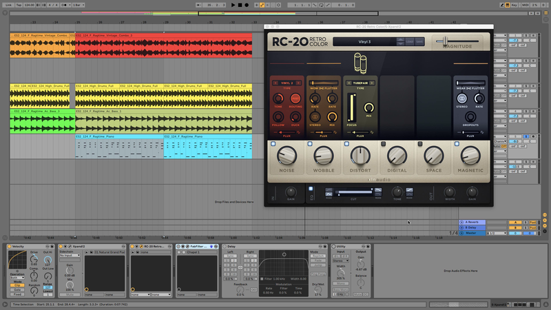Click the Tap tempo button
The height and width of the screenshot is (310, 551).
pyautogui.click(x=19, y=5)
